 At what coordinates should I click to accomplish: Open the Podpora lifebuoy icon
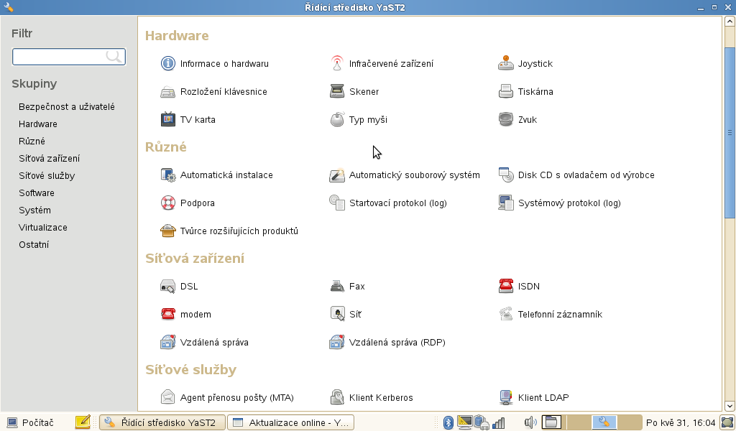tap(168, 203)
